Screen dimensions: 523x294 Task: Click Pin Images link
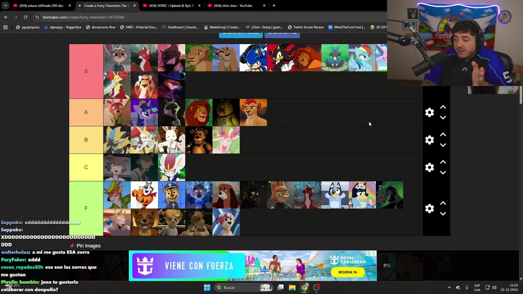(x=85, y=246)
